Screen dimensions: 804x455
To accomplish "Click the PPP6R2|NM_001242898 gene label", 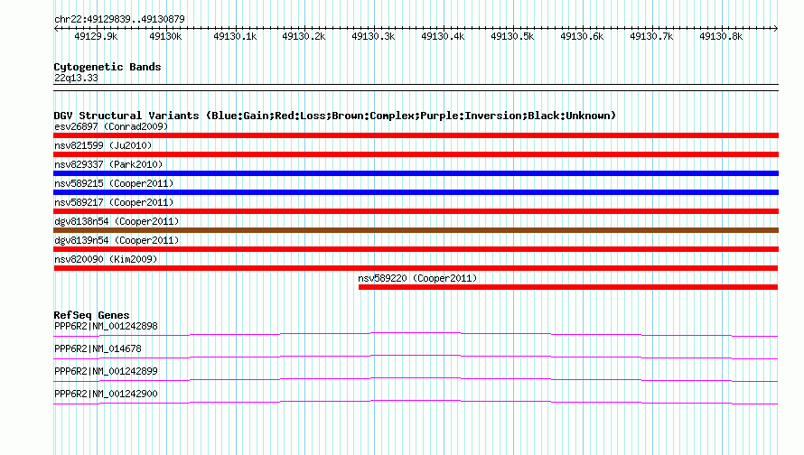I will point(106,326).
